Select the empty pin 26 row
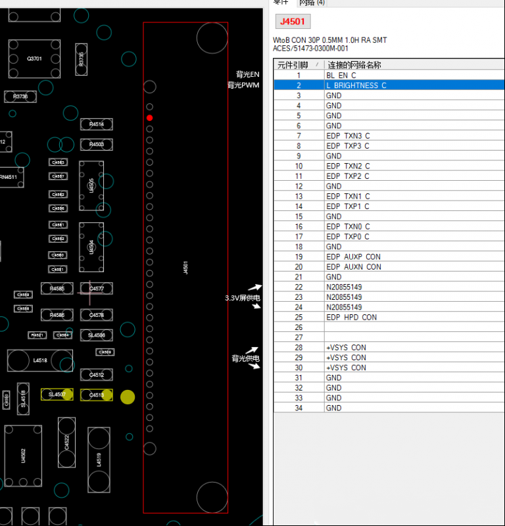 coord(389,327)
